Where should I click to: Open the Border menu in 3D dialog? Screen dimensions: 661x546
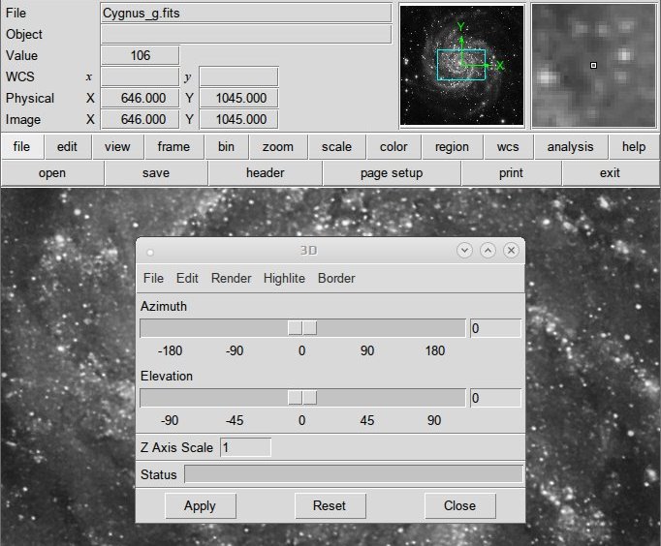pyautogui.click(x=336, y=278)
